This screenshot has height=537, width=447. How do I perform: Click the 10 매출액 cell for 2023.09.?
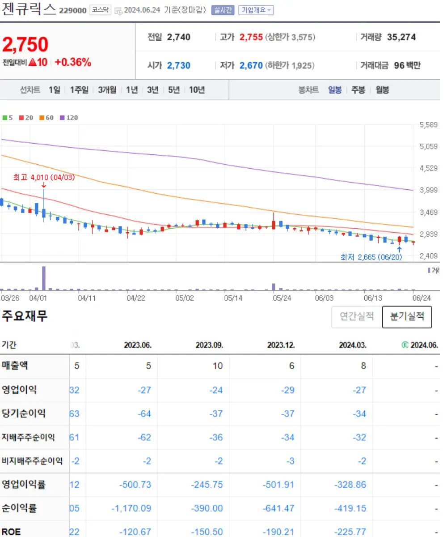pos(218,366)
